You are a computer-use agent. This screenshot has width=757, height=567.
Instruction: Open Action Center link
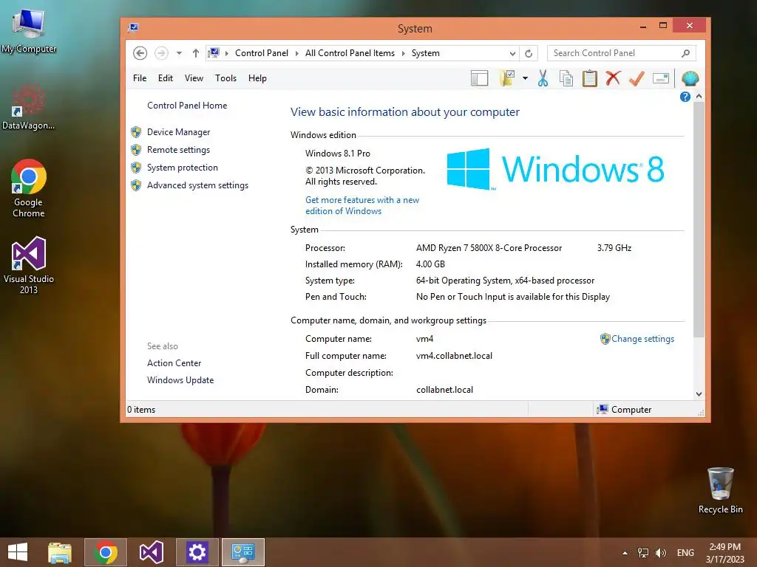point(174,363)
